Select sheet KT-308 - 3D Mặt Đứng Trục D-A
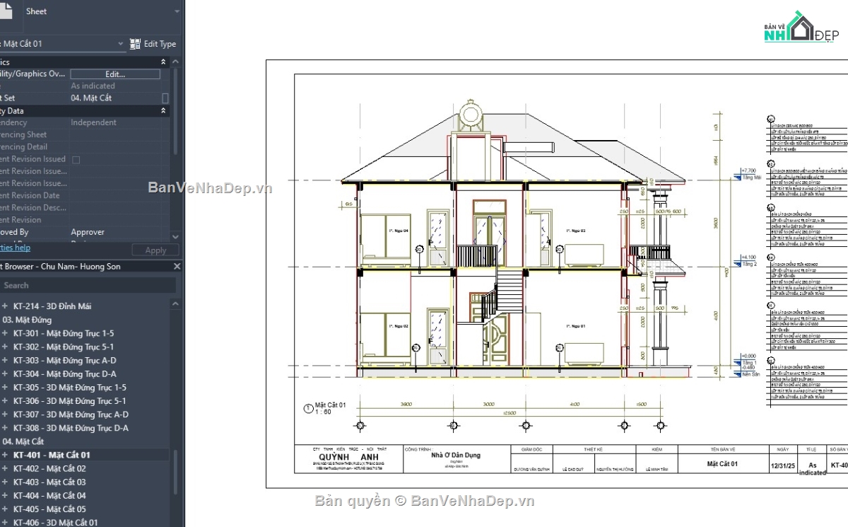This screenshot has width=848, height=527. 71,428
